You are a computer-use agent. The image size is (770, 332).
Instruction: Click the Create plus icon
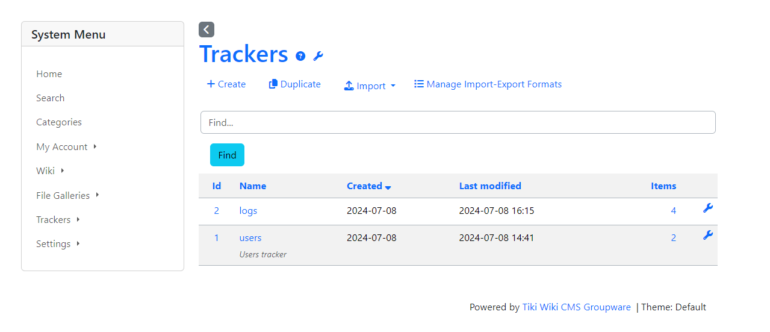211,84
